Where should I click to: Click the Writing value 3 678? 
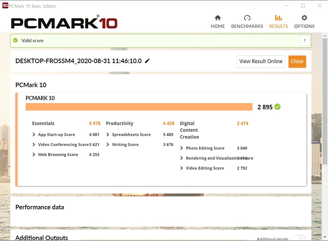168,145
